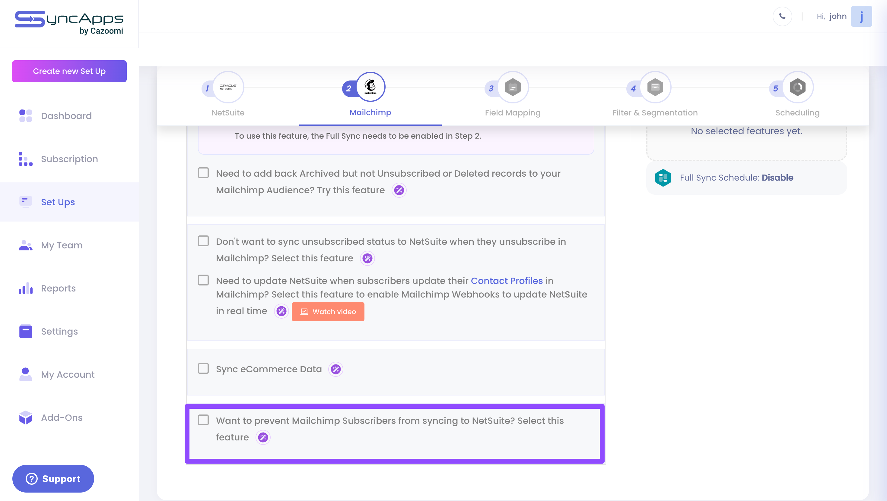Image resolution: width=887 pixels, height=501 pixels.
Task: Click the Full Sync needs to be enabled notice
Action: (358, 136)
